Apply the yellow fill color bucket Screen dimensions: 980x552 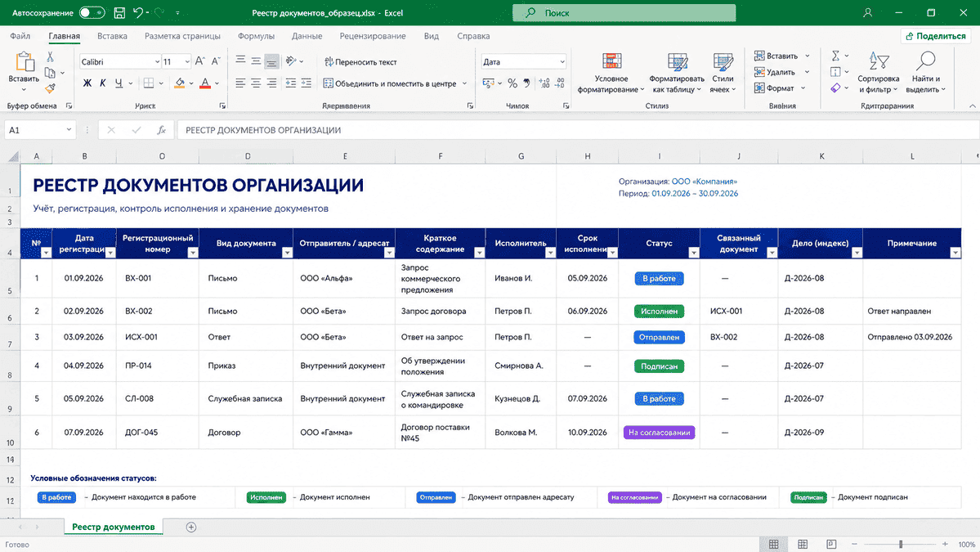point(179,83)
